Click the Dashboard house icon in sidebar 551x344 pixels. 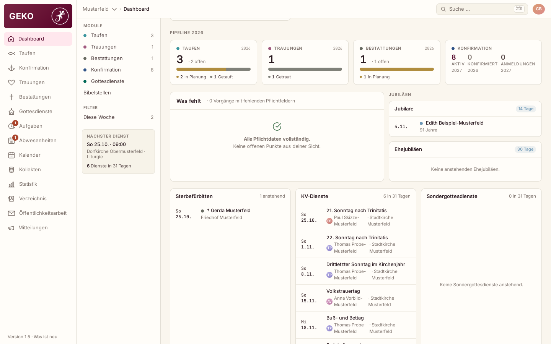pyautogui.click(x=11, y=39)
